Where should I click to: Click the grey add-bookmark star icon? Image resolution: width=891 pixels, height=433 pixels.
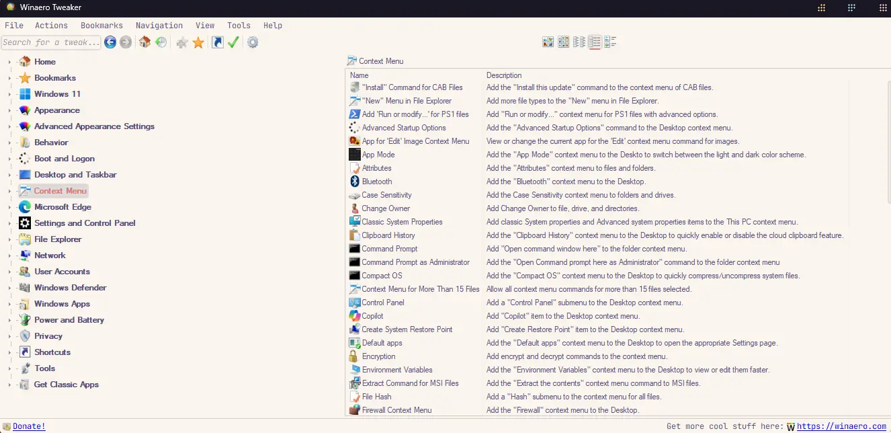click(x=182, y=42)
